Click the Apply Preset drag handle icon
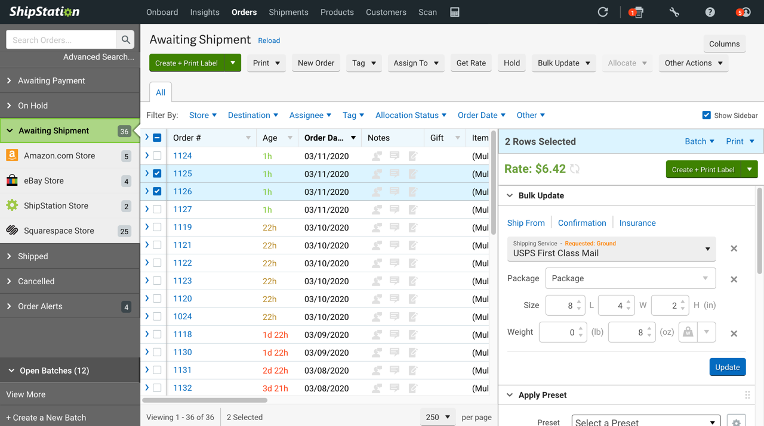764x426 pixels. pos(747,395)
